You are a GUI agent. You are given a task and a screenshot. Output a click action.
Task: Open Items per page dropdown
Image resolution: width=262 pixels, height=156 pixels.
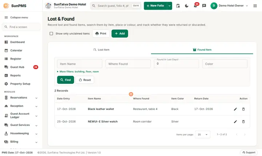point(203,135)
